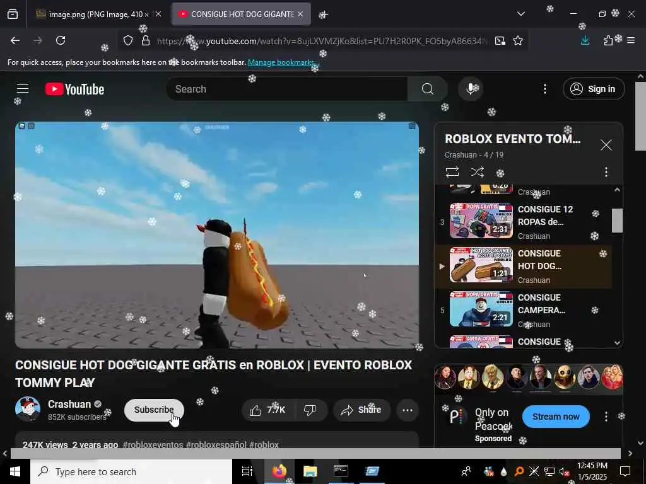Image resolution: width=646 pixels, height=484 pixels.
Task: Click the Stream now ad button
Action: point(556,417)
